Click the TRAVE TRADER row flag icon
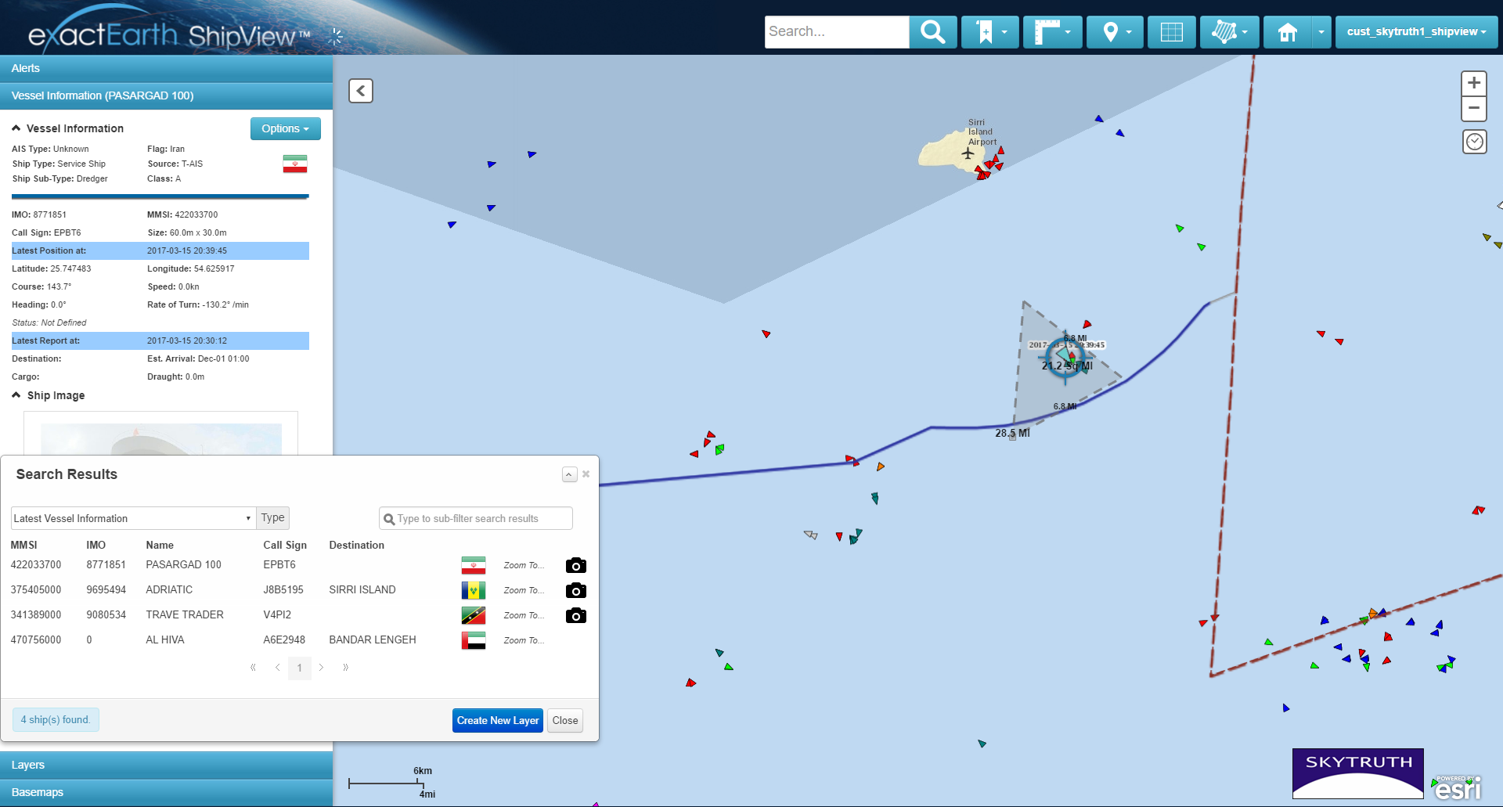Viewport: 1503px width, 807px height. (474, 615)
